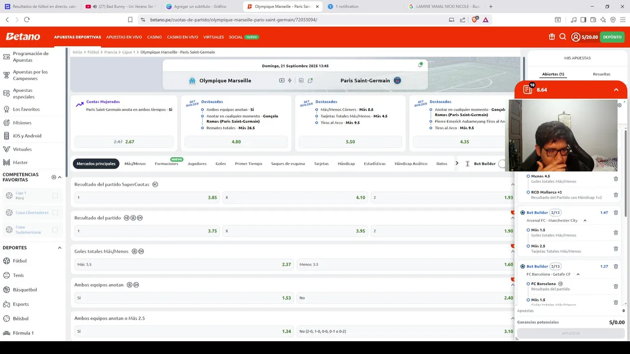Select SuperCuotas home win at 3.85
Image resolution: width=630 pixels, height=354 pixels.
[x=147, y=197]
